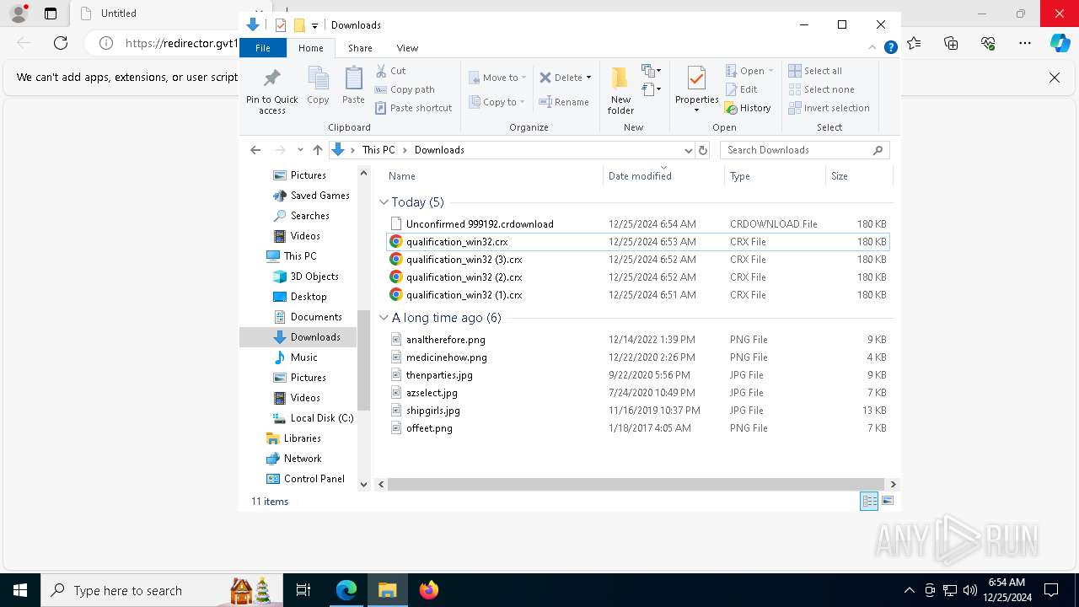The height and width of the screenshot is (607, 1079).
Task: Click the navigation pane vertical scrollbar
Action: (x=364, y=361)
